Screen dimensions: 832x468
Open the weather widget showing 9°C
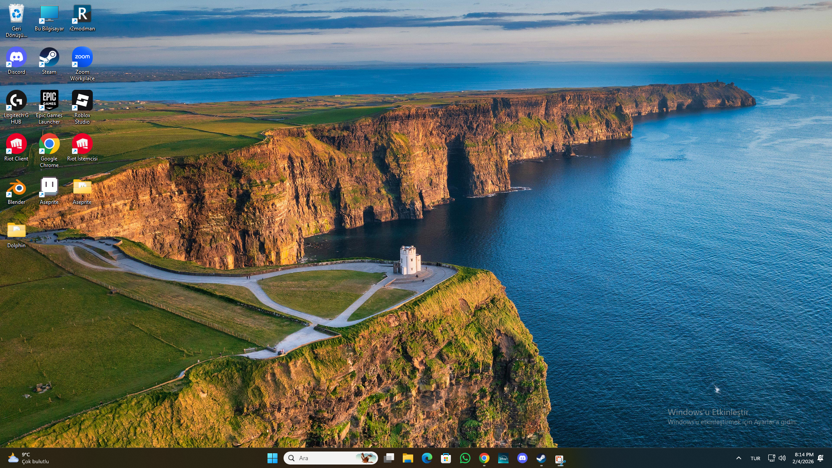coord(29,458)
